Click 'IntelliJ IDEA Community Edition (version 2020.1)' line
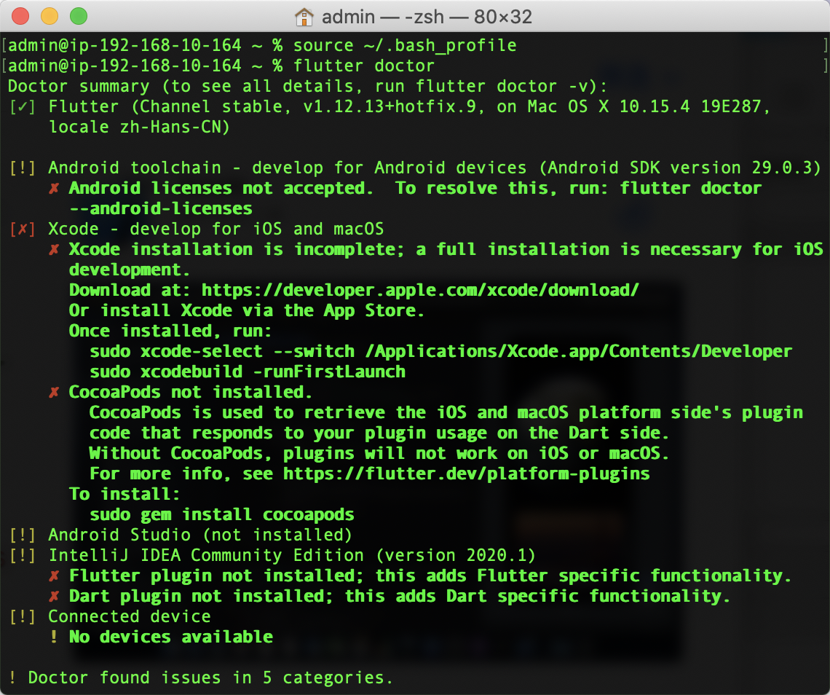This screenshot has width=830, height=695. pyautogui.click(x=292, y=556)
